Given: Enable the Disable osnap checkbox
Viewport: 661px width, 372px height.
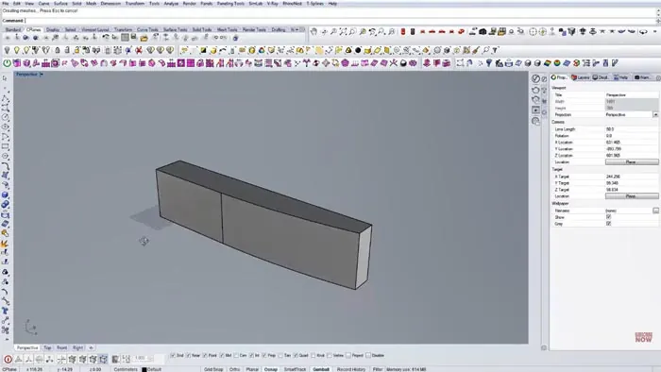Looking at the screenshot, I should coord(368,356).
